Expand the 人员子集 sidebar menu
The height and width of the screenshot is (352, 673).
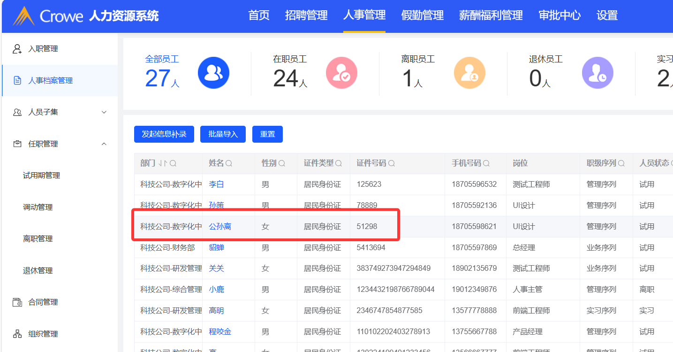click(104, 112)
